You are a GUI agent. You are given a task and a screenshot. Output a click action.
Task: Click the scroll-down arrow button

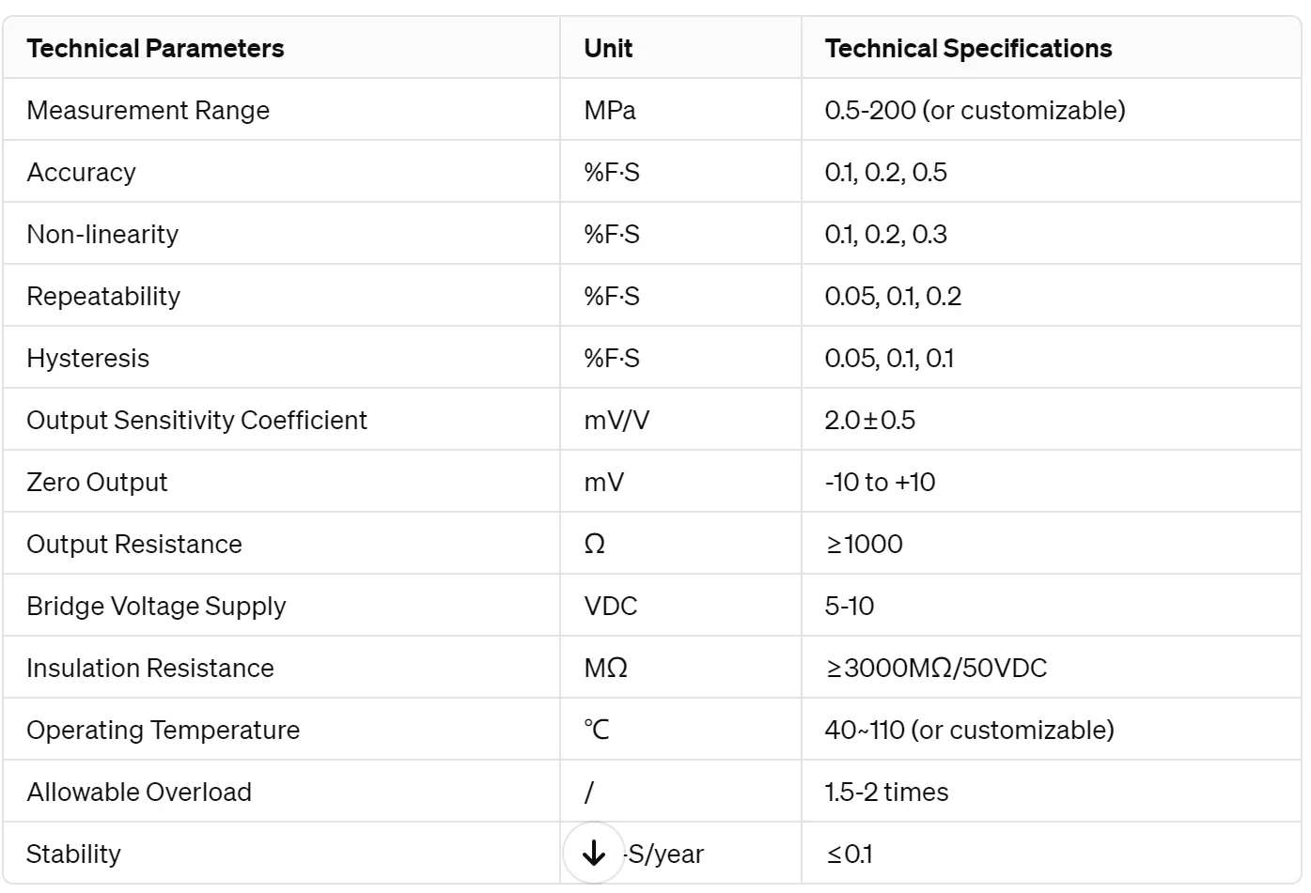[593, 853]
